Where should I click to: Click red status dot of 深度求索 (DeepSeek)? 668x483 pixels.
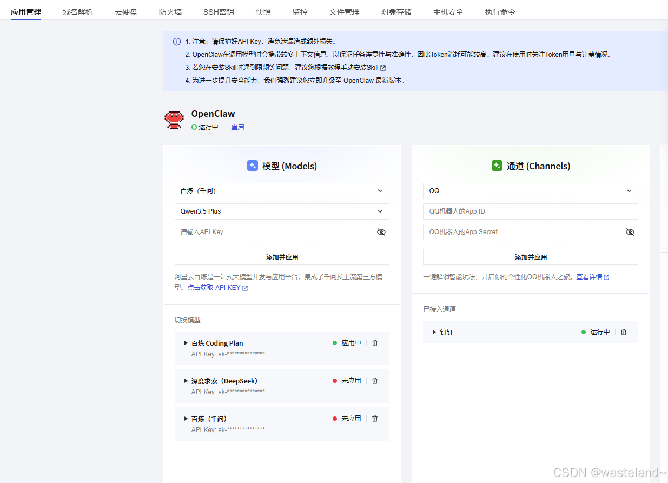335,381
